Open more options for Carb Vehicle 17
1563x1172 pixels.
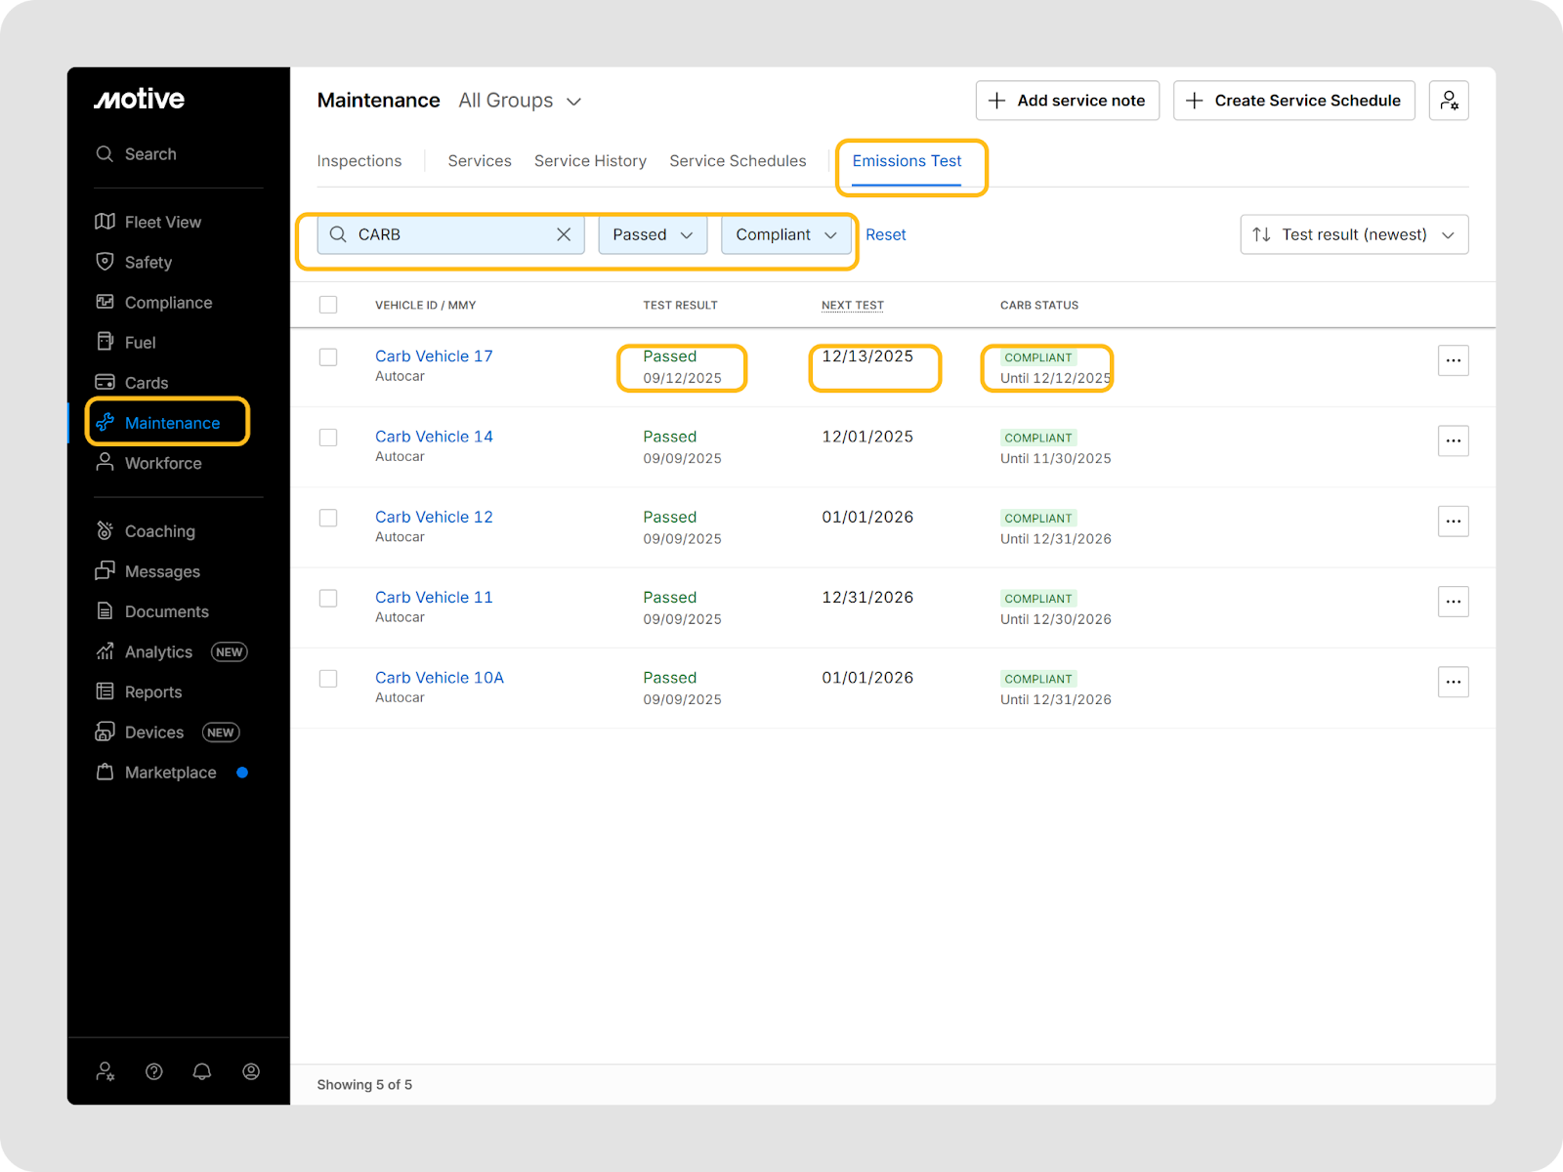pos(1454,360)
